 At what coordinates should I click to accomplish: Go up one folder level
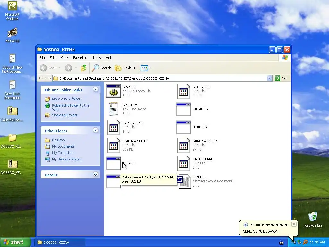[x=84, y=68]
